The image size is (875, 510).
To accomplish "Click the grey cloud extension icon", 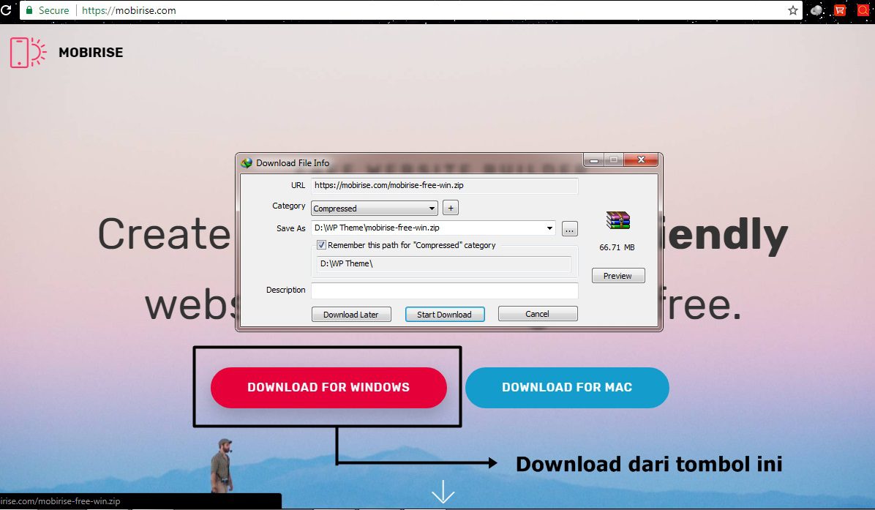I will click(x=816, y=10).
